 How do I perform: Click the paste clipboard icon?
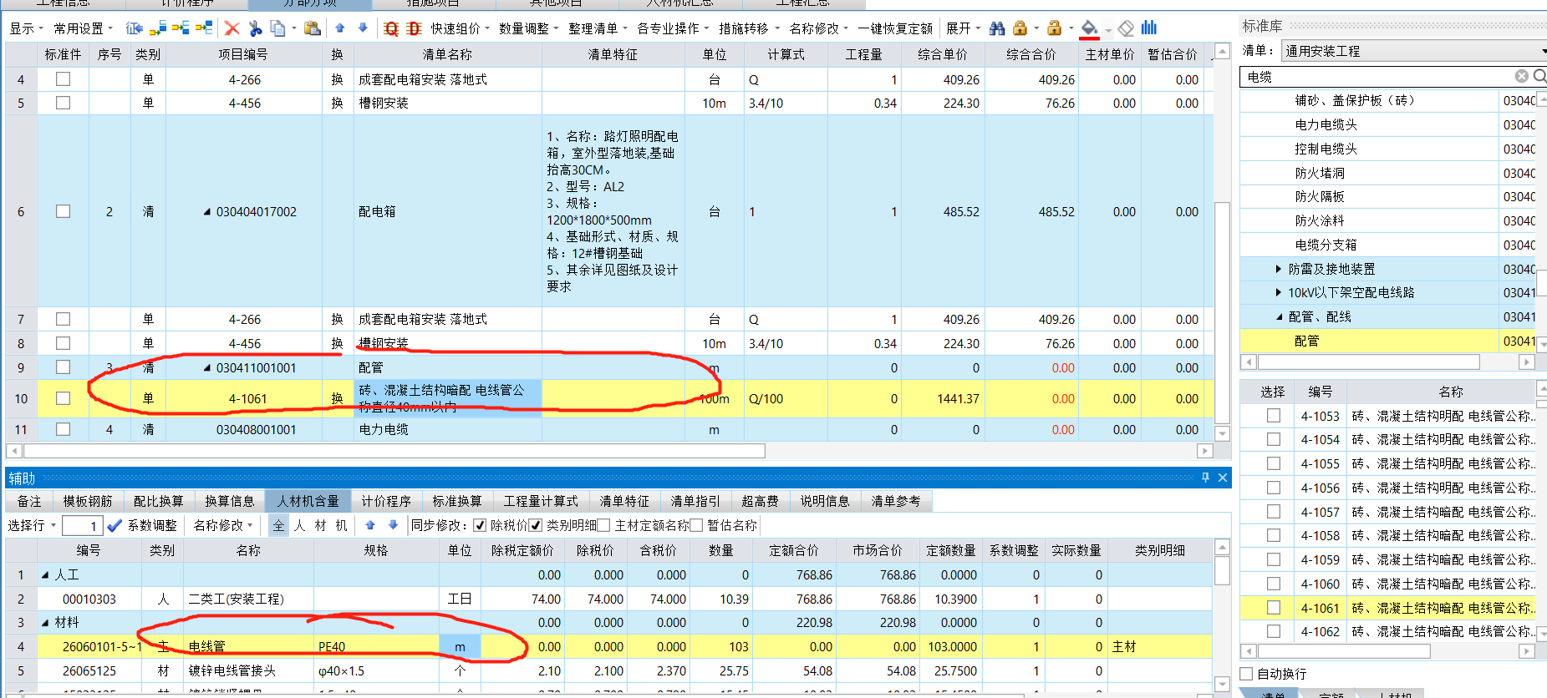point(313,28)
